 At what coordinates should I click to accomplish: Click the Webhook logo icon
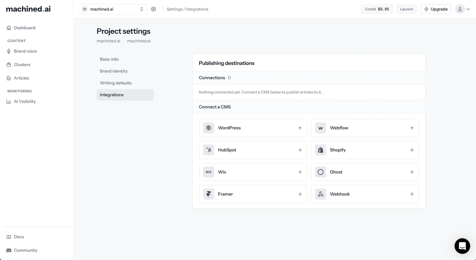click(x=321, y=194)
